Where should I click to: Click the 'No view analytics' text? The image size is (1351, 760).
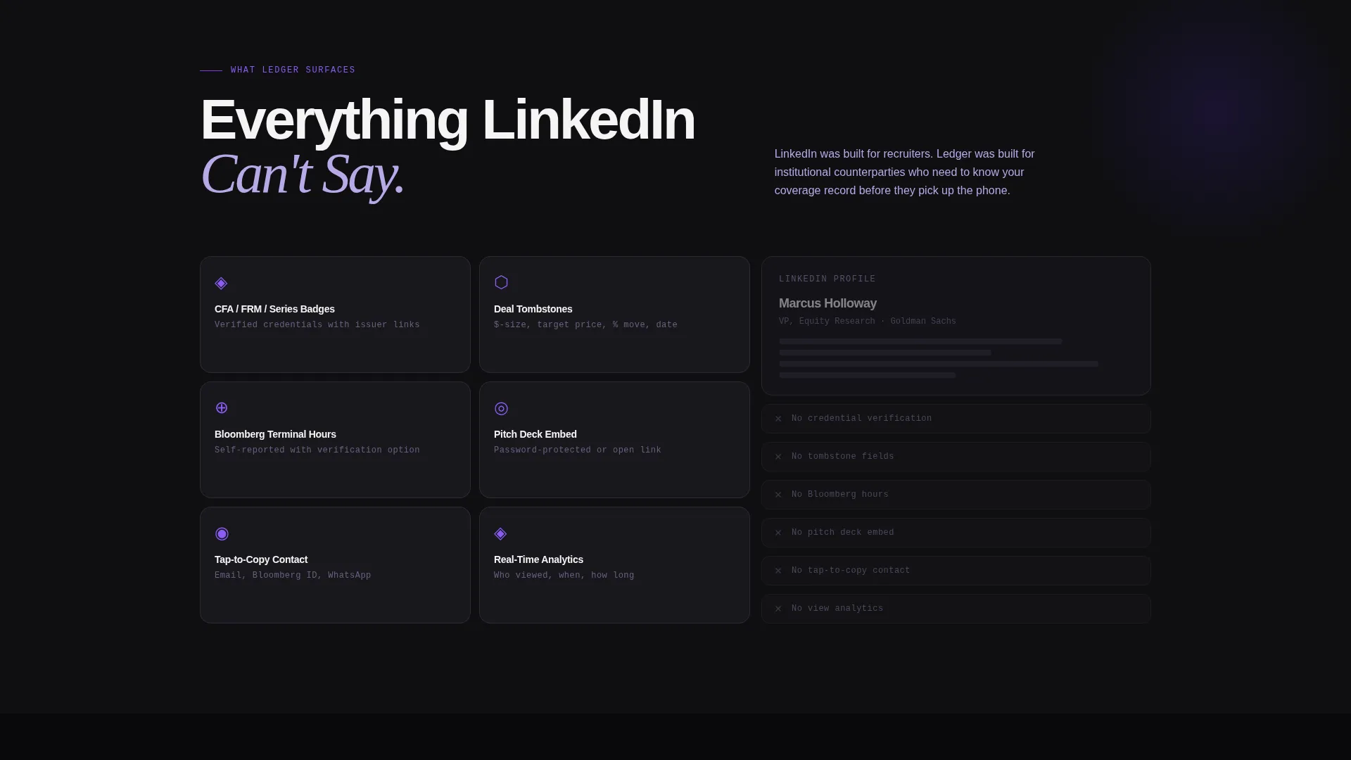[837, 609]
